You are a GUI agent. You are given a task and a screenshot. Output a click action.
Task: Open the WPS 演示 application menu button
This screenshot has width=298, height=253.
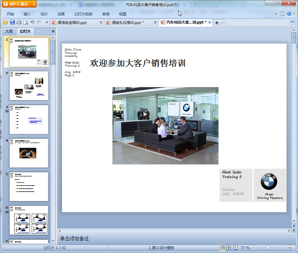pos(17,4)
